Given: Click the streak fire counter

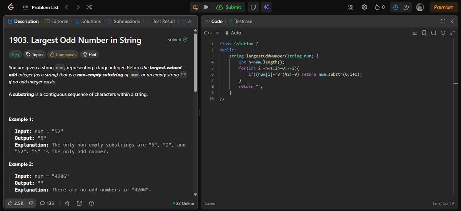Looking at the screenshot, I should tap(379, 7).
